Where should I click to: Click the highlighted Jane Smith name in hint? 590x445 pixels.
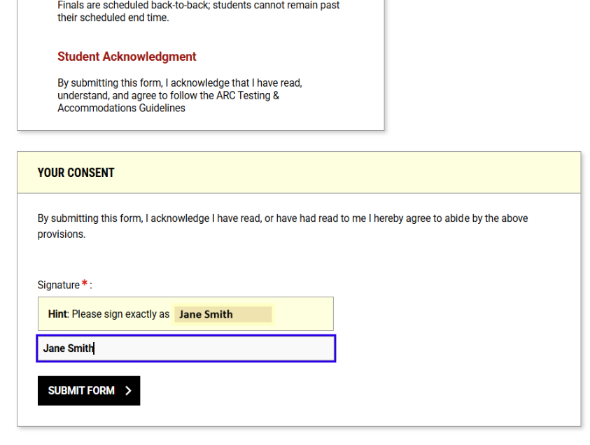[205, 314]
